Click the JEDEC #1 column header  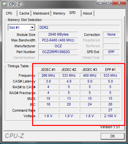[48, 70]
